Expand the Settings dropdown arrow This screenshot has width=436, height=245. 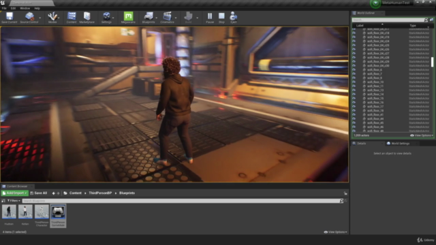pos(114,18)
